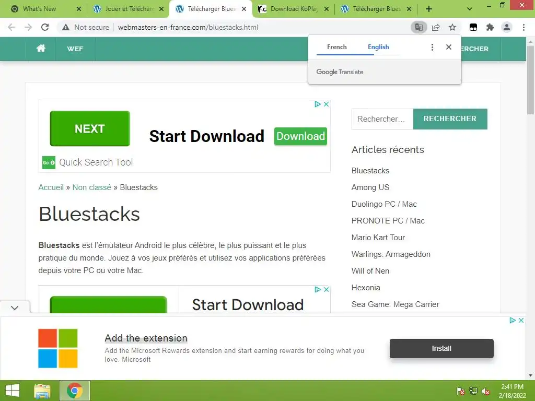Click AdChoices icon on Microsoft bottom ad
The height and width of the screenshot is (401, 535).
(x=512, y=320)
